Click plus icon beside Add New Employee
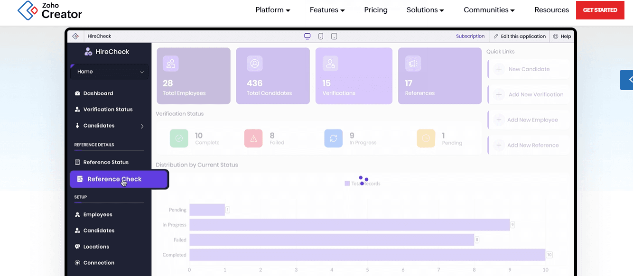The image size is (633, 276). coord(499,120)
